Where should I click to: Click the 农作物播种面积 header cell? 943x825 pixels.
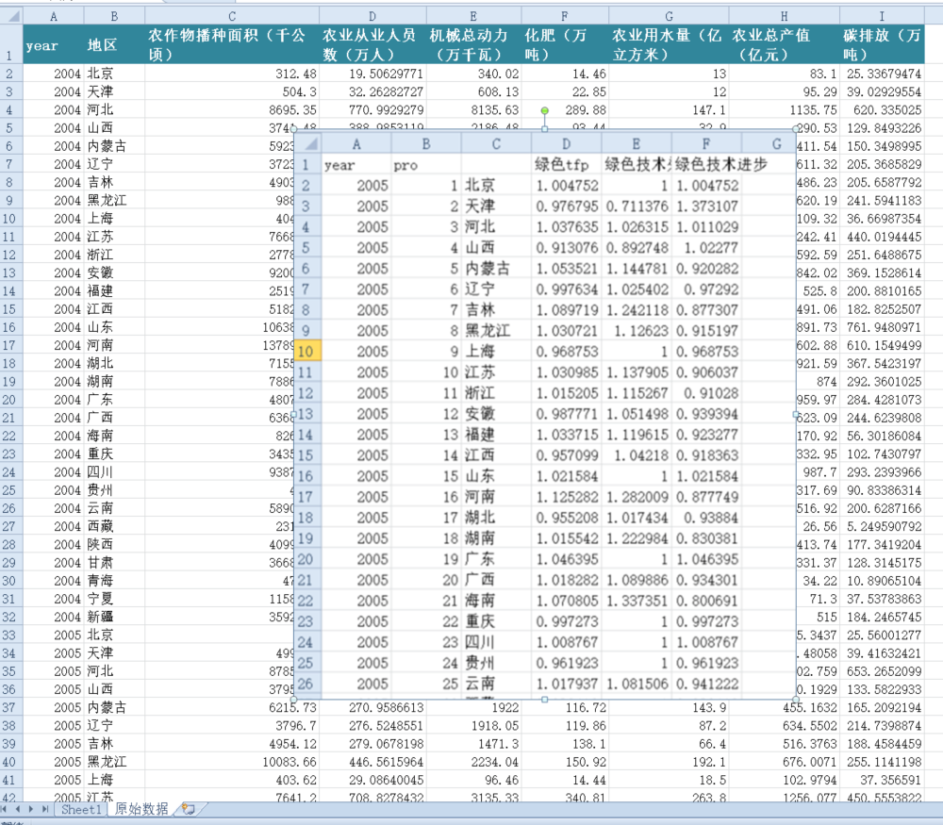tap(232, 44)
